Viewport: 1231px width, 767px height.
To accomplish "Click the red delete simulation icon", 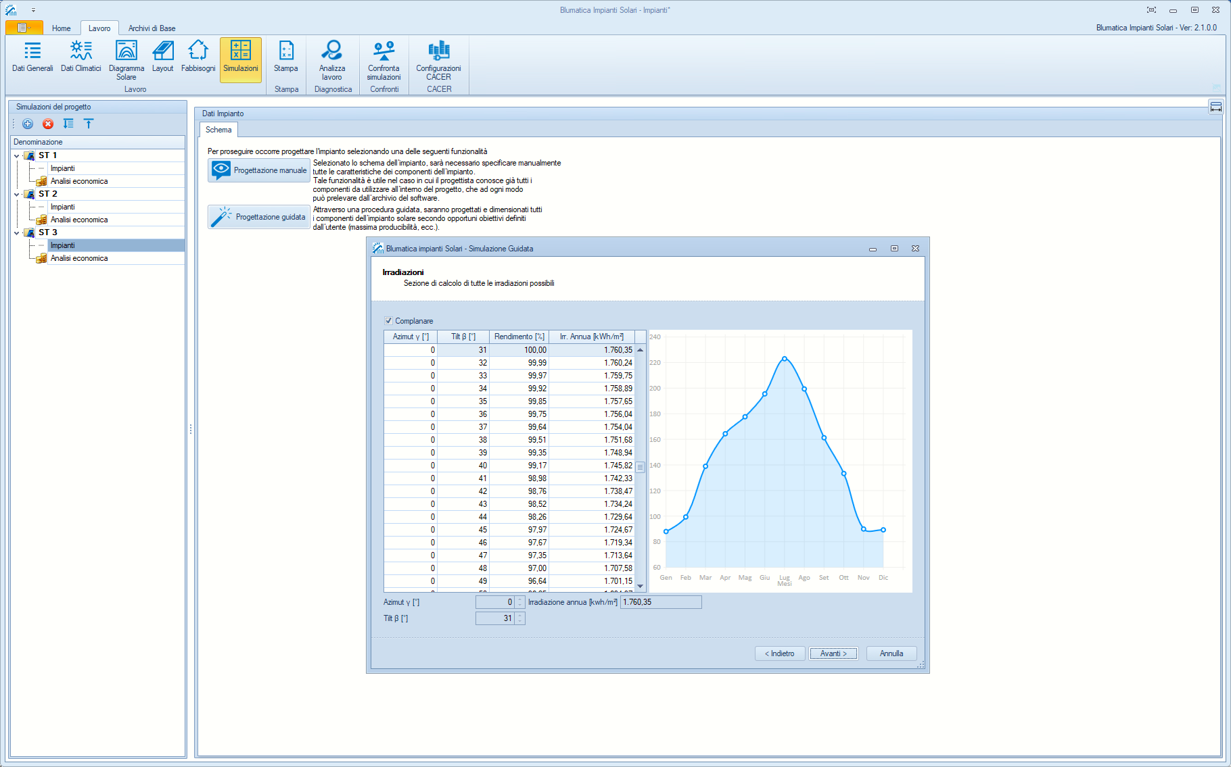I will pos(48,124).
